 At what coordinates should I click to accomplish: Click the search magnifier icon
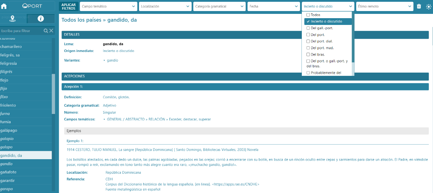click(x=46, y=31)
